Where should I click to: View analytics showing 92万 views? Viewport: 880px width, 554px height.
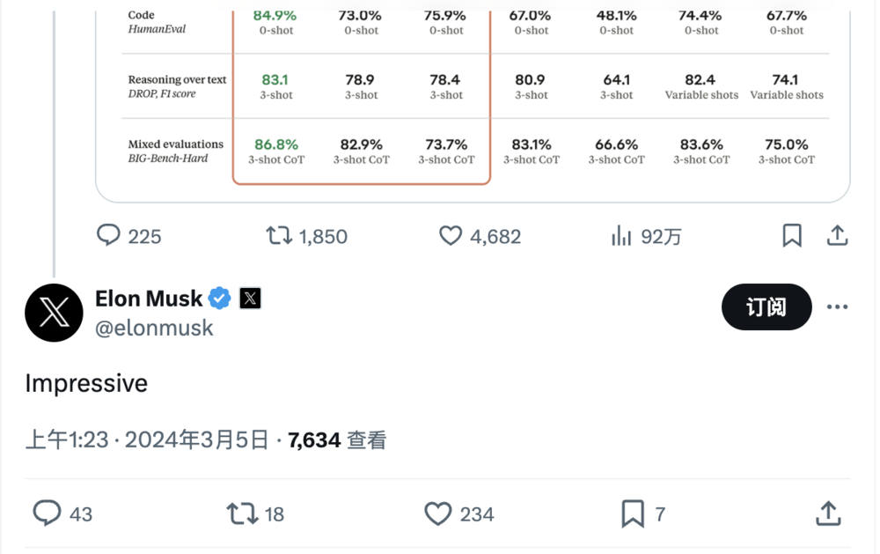tap(622, 236)
